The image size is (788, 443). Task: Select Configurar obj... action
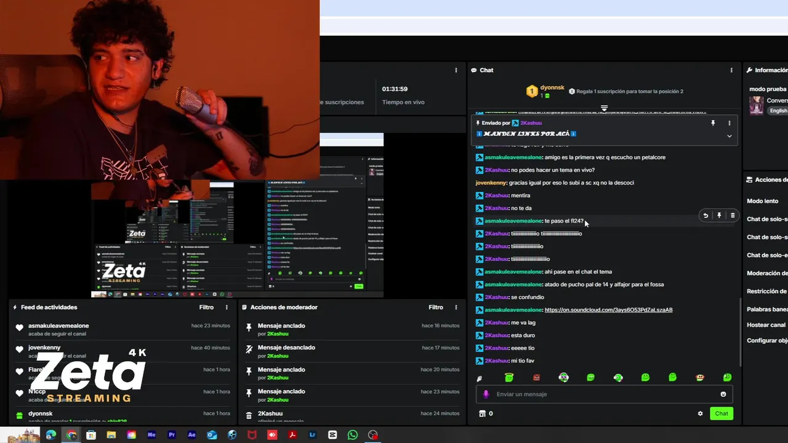pos(767,340)
